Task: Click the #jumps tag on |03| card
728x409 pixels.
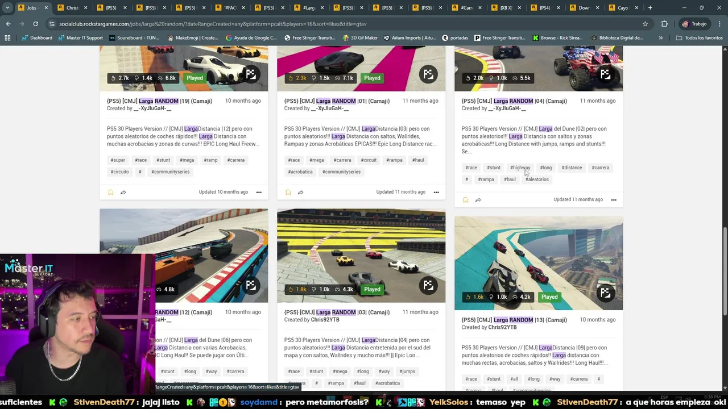Action: click(x=407, y=372)
